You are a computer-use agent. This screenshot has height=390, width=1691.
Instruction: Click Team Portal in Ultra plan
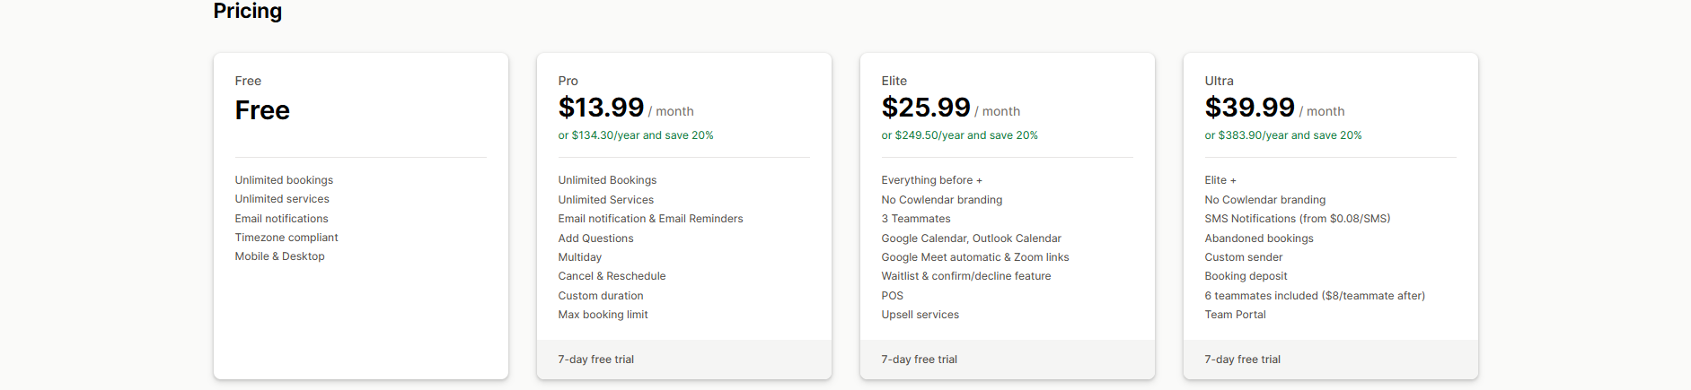click(x=1235, y=315)
